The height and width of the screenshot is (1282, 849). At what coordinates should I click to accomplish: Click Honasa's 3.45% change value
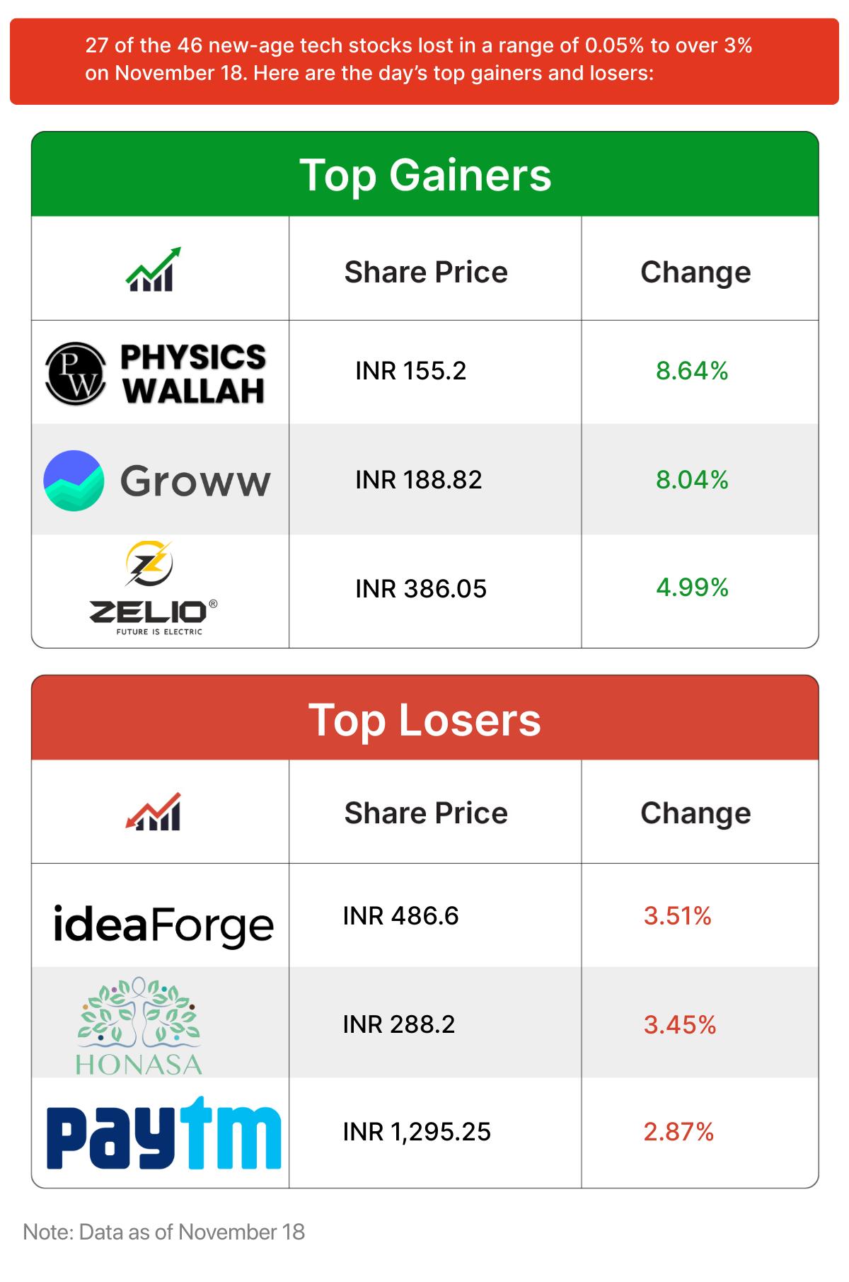679,1024
